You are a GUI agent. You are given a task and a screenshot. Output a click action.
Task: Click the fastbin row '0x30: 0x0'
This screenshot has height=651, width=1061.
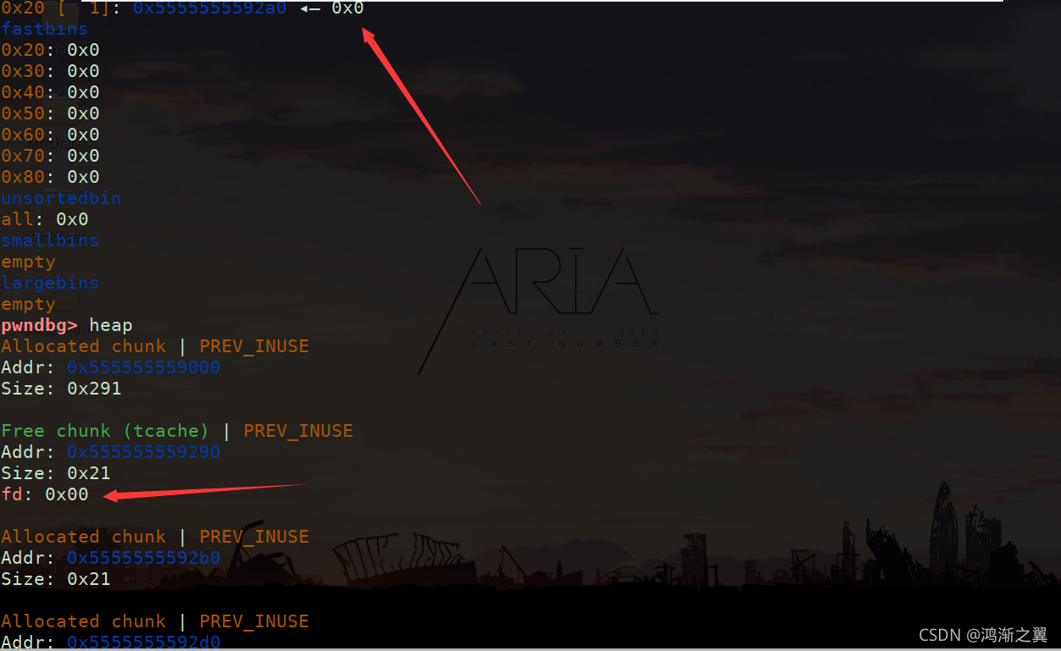point(50,71)
